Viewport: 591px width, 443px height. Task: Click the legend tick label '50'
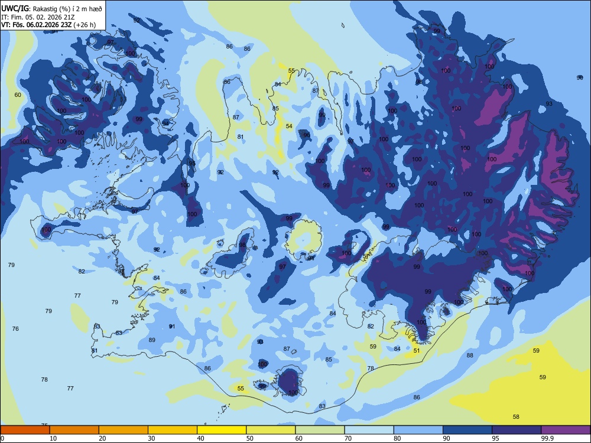(250, 438)
